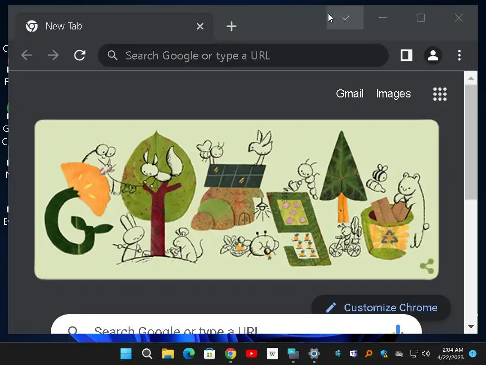
Task: Open Chrome's three-dot menu
Action: [459, 55]
